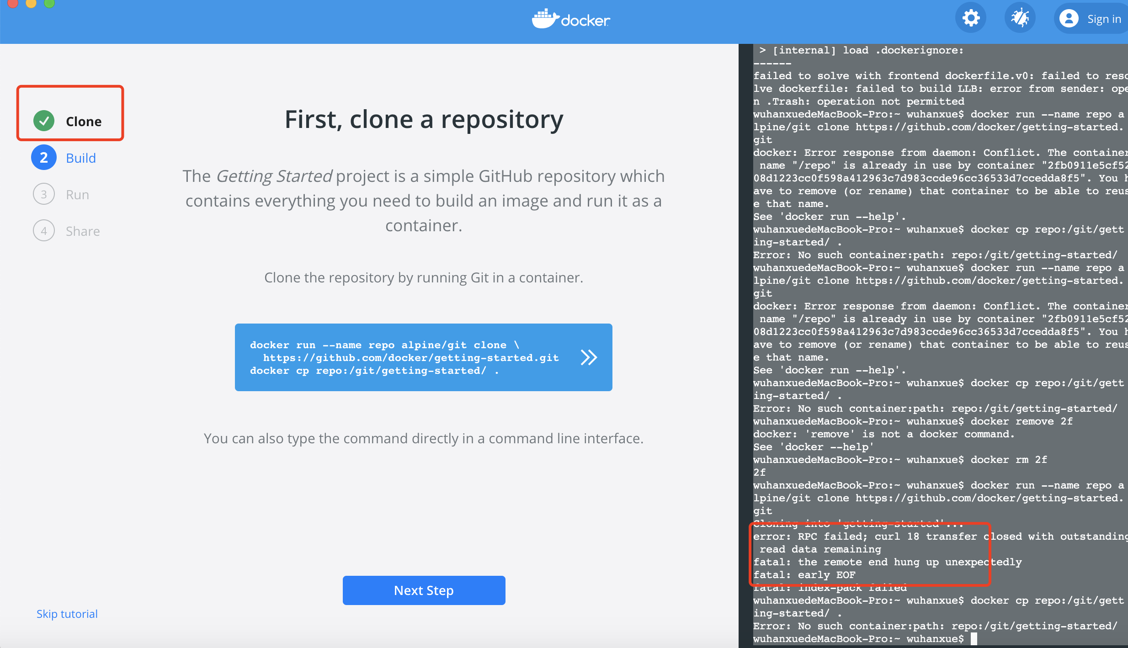The image size is (1128, 648).
Task: Follow the Skip tutorial link
Action: [67, 614]
